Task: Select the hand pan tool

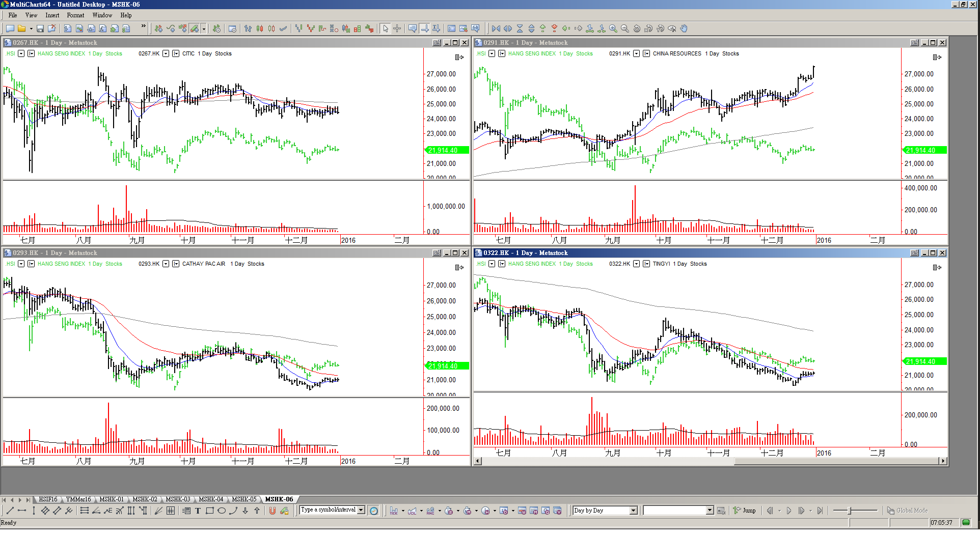Action: point(684,29)
